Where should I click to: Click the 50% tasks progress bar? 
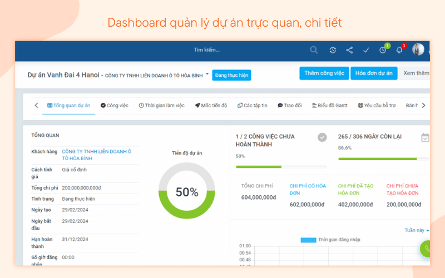coord(281,167)
